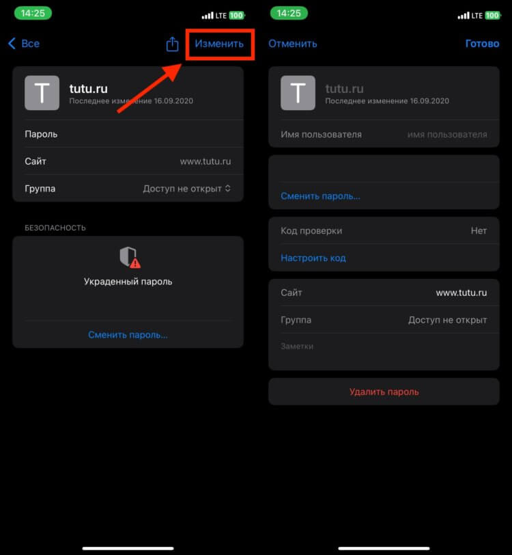The image size is (512, 555).
Task: Go back using the Все chevron
Action: [24, 44]
